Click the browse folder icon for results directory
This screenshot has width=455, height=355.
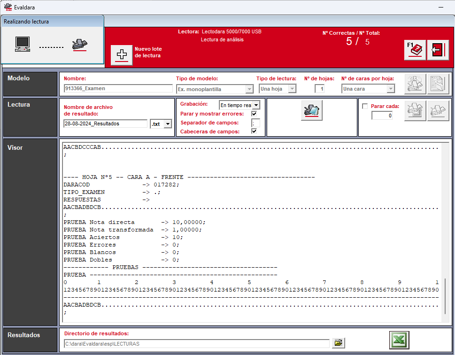tap(339, 343)
